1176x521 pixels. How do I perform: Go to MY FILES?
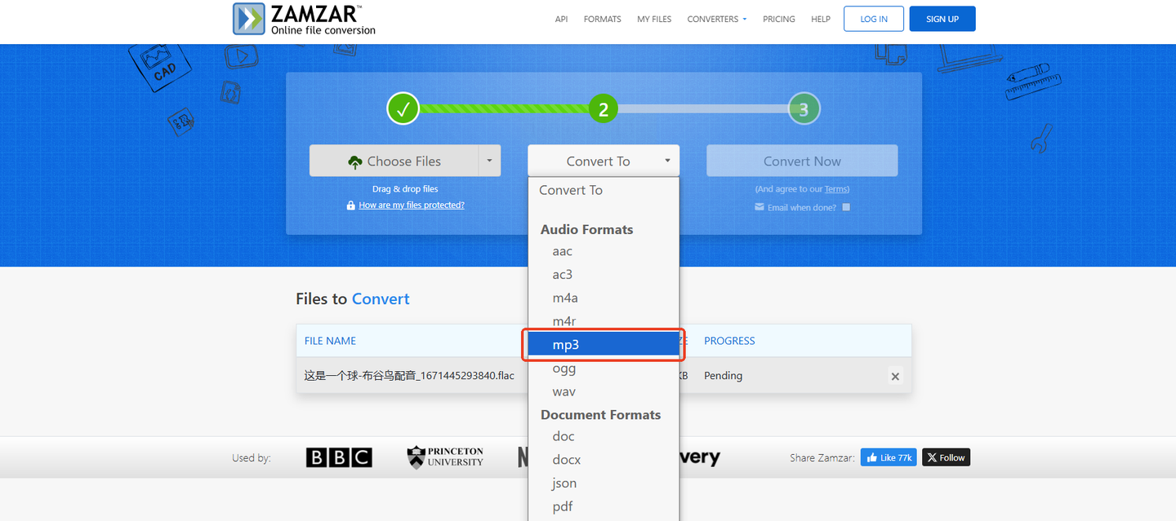pyautogui.click(x=654, y=19)
